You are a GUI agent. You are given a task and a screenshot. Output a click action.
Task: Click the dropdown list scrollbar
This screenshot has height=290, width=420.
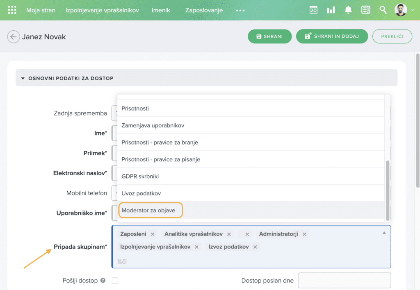click(x=388, y=188)
